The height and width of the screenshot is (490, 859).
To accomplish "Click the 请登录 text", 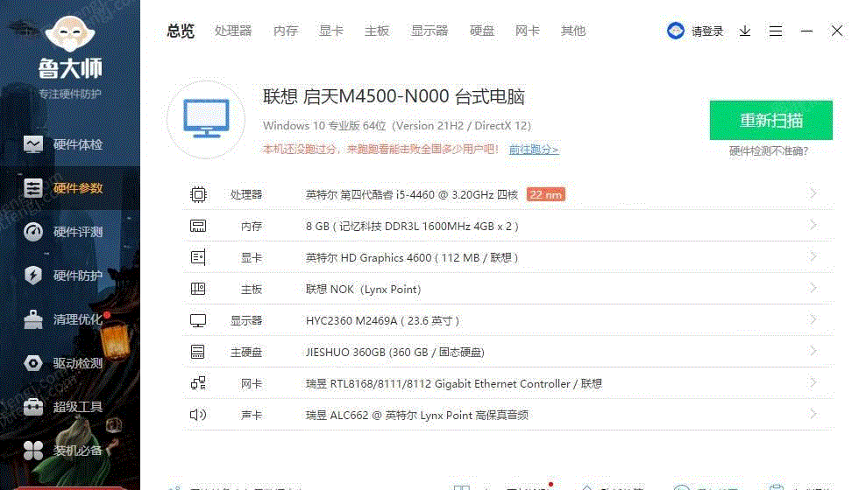I will [707, 31].
